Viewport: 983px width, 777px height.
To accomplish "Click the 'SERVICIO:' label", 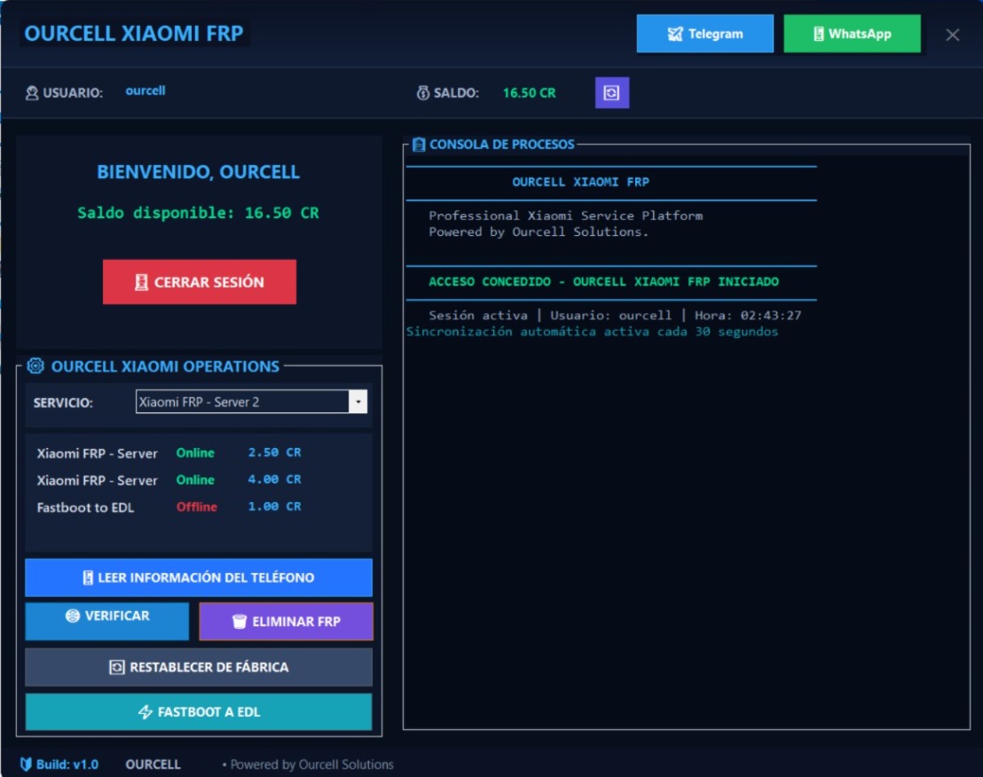I will tap(63, 403).
